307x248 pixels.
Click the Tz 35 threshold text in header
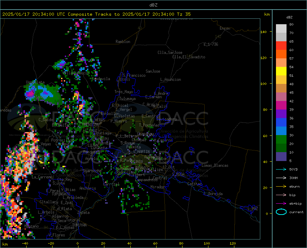(x=184, y=14)
